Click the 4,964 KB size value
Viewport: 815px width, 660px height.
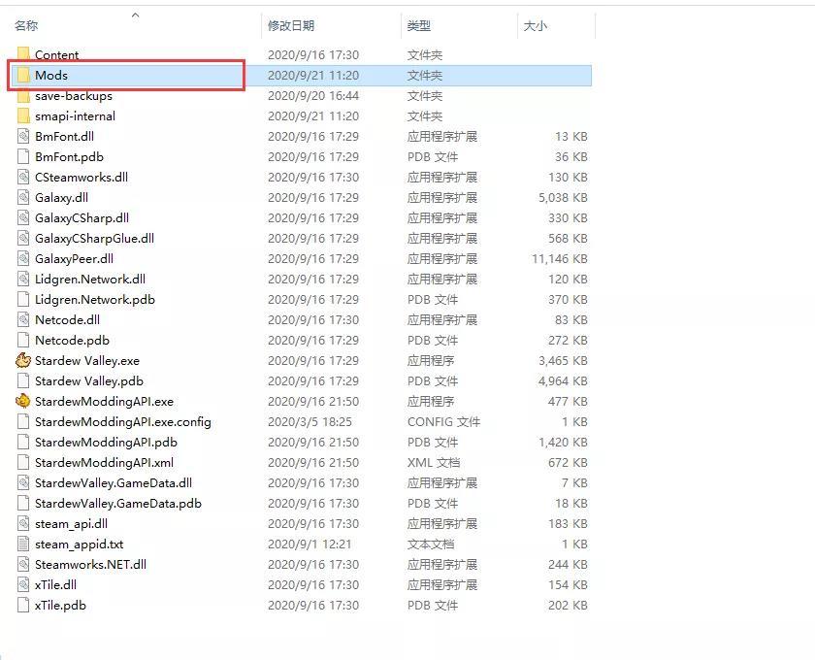[563, 380]
